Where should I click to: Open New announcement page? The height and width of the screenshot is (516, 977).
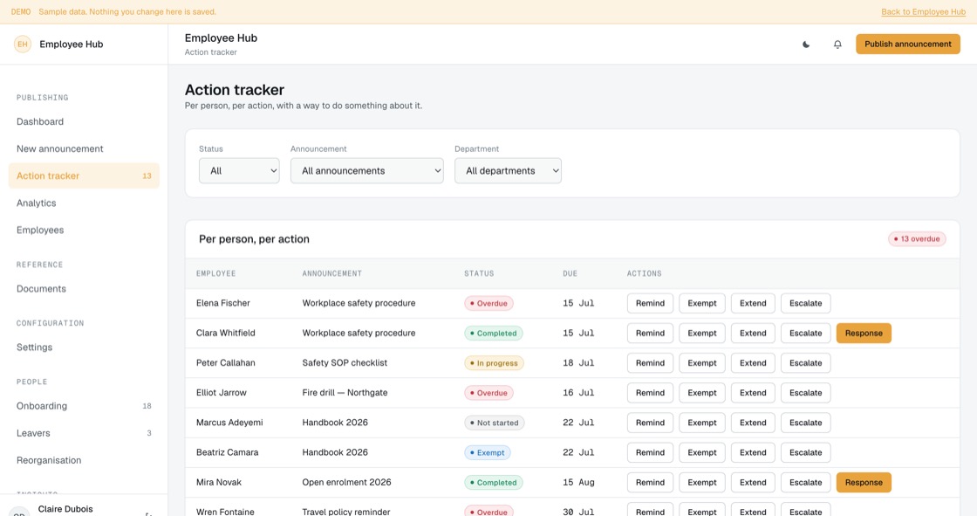(x=84, y=148)
